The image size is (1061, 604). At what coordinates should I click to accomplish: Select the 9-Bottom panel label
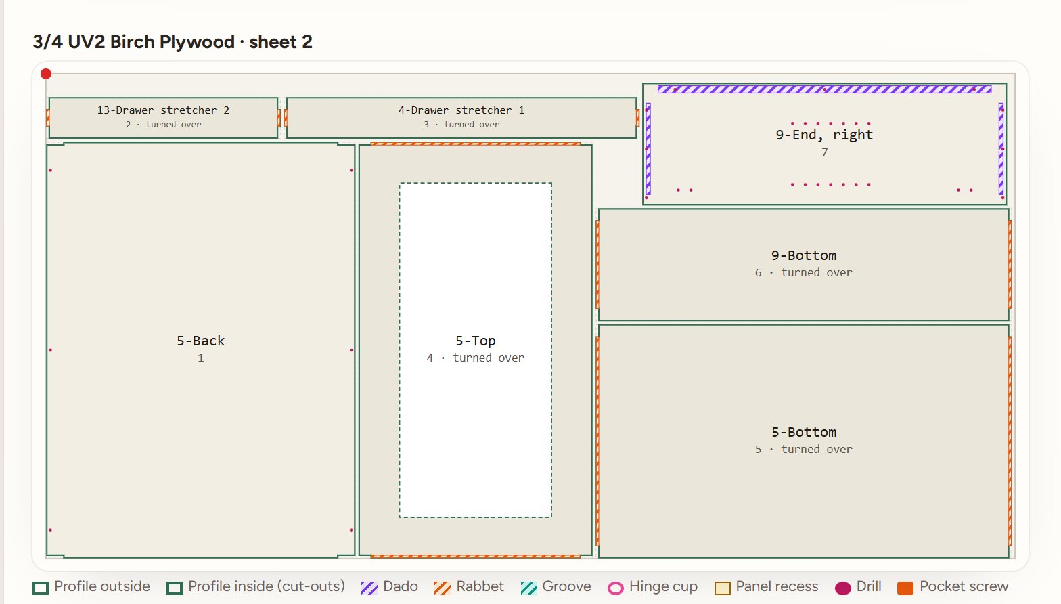point(804,255)
